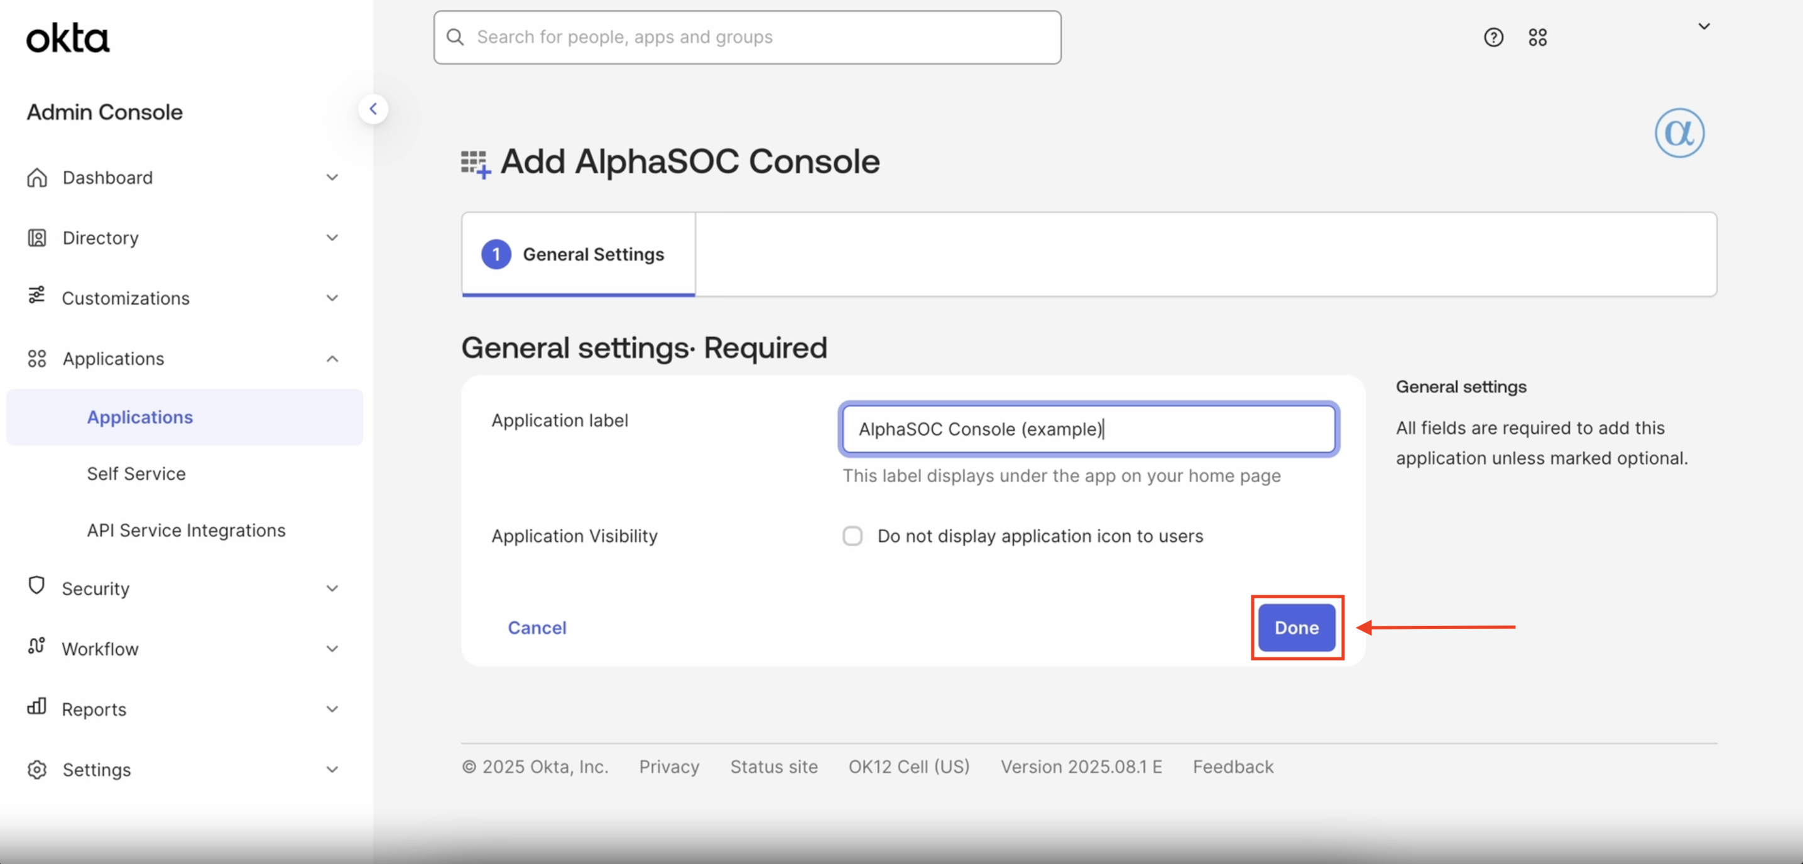Select the General Settings tab

click(x=578, y=255)
